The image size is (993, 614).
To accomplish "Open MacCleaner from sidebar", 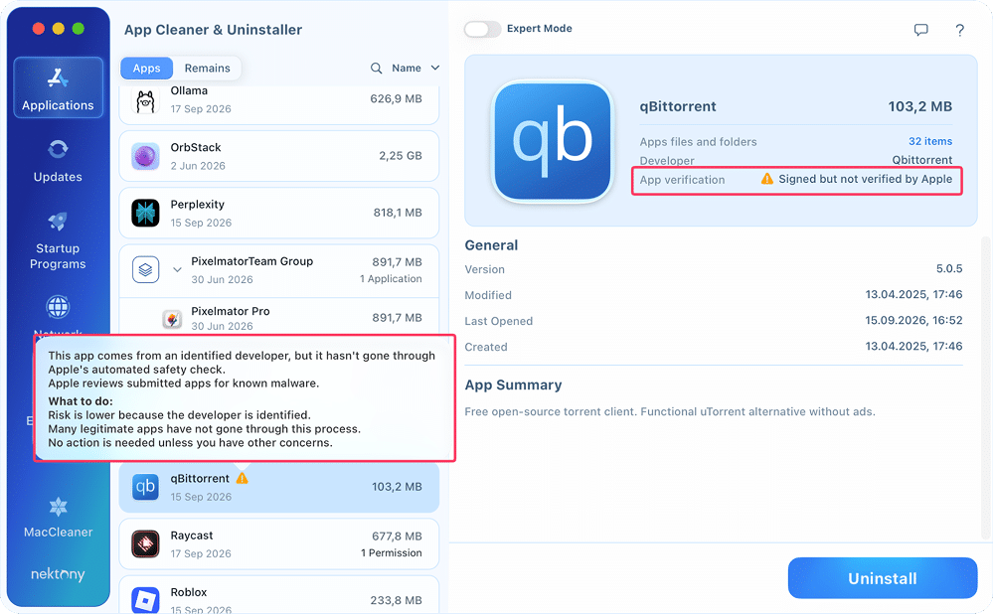I will [x=58, y=518].
